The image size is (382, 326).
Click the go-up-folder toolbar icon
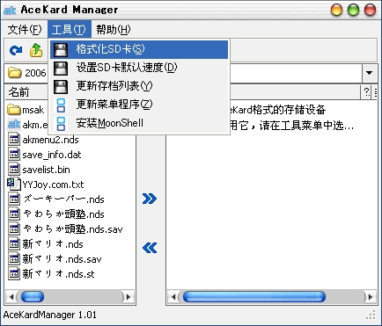[x=36, y=50]
